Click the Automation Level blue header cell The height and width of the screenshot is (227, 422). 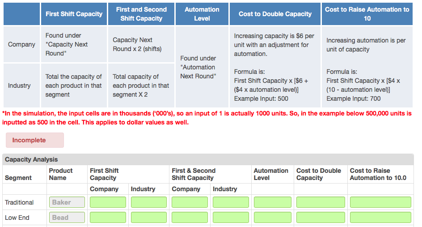pyautogui.click(x=202, y=14)
